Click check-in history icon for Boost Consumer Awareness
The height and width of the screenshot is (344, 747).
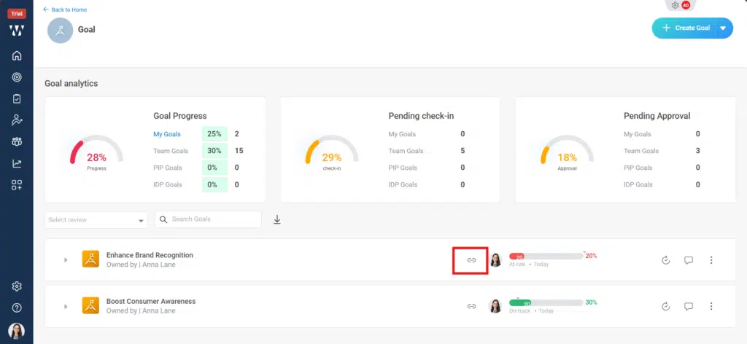pos(665,306)
